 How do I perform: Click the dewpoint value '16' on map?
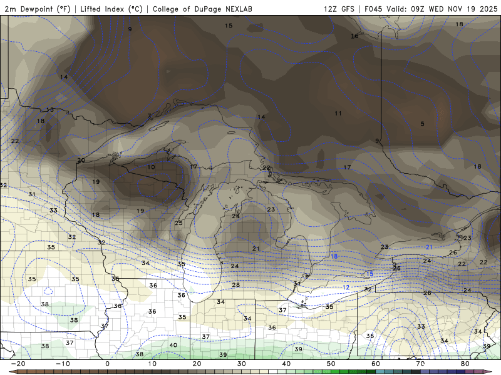[354, 36]
